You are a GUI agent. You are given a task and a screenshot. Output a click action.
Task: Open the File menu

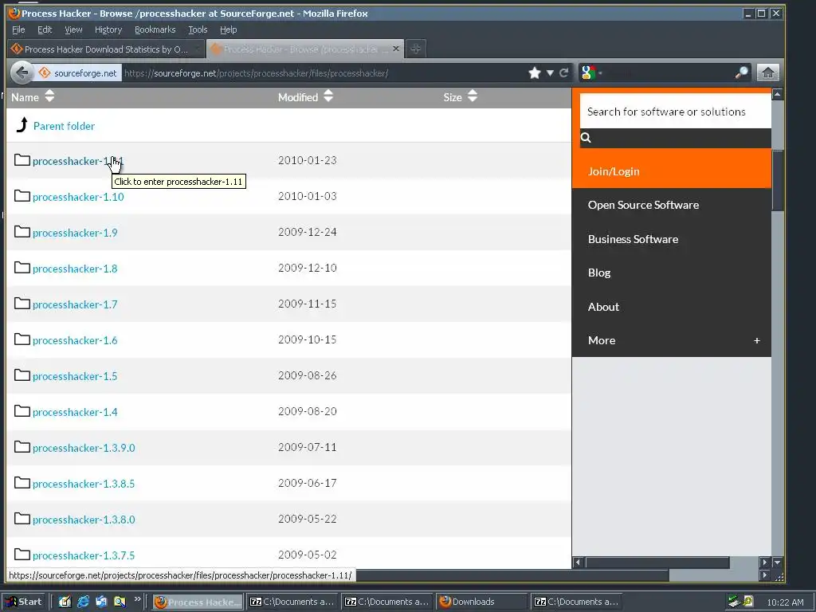[x=18, y=29]
